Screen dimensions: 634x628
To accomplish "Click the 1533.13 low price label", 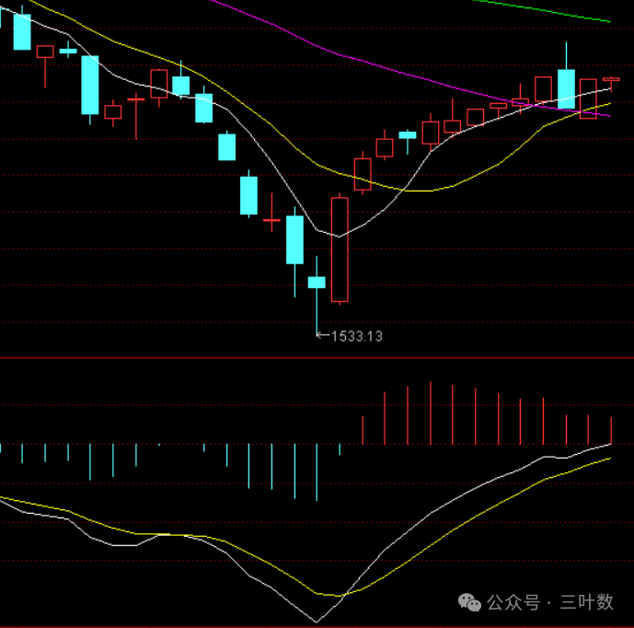I will (x=357, y=336).
